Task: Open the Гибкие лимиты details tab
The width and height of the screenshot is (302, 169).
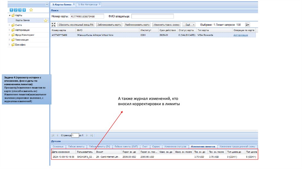Action: (x=76, y=147)
